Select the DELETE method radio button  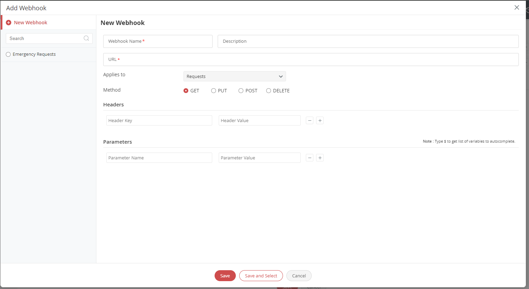269,90
